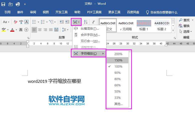This screenshot has height=119, width=195.
Task: Toggle show/hide paragraph marks icon
Action: pos(93,22)
